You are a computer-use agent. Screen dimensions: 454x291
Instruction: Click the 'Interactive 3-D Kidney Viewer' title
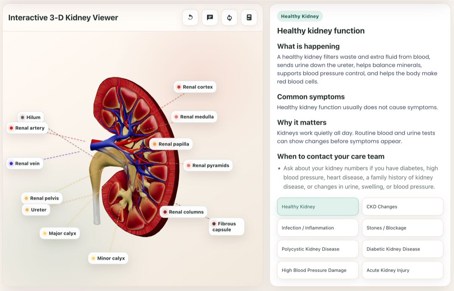(63, 18)
